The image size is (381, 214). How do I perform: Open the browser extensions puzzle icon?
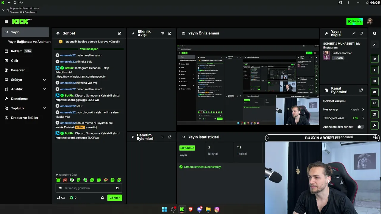coord(341,3)
